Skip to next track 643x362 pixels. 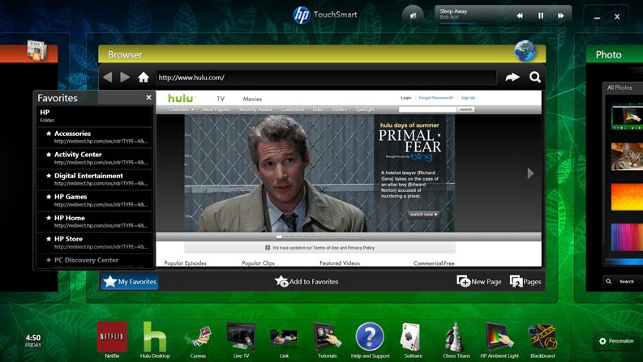coord(560,15)
